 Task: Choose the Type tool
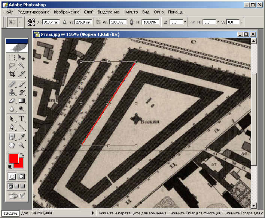(22, 119)
